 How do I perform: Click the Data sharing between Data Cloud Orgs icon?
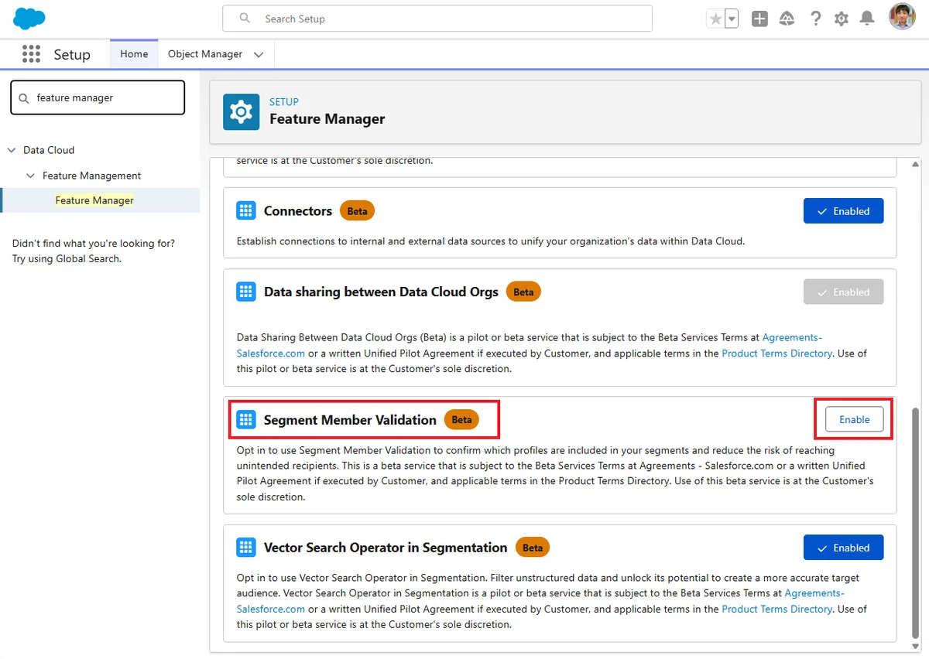pos(245,292)
